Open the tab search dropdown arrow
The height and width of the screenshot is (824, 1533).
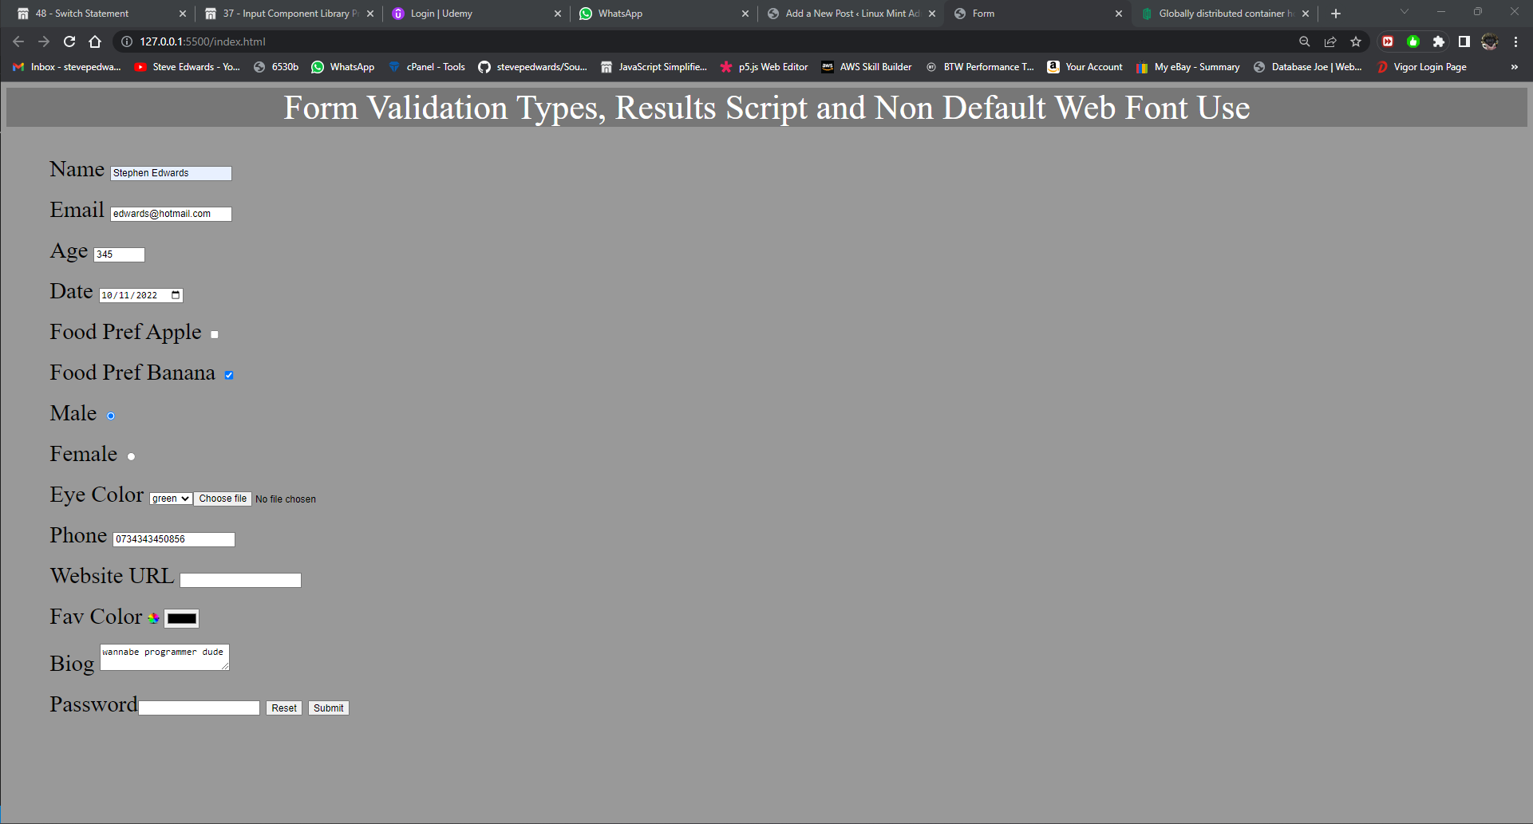pos(1405,12)
